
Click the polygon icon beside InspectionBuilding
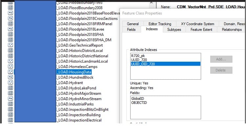[11, 115]
